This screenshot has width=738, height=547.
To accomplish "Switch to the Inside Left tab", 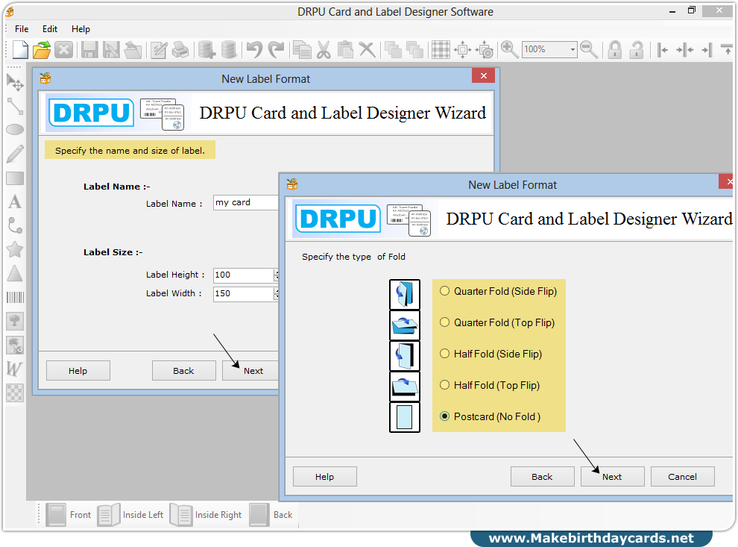I will click(x=130, y=515).
